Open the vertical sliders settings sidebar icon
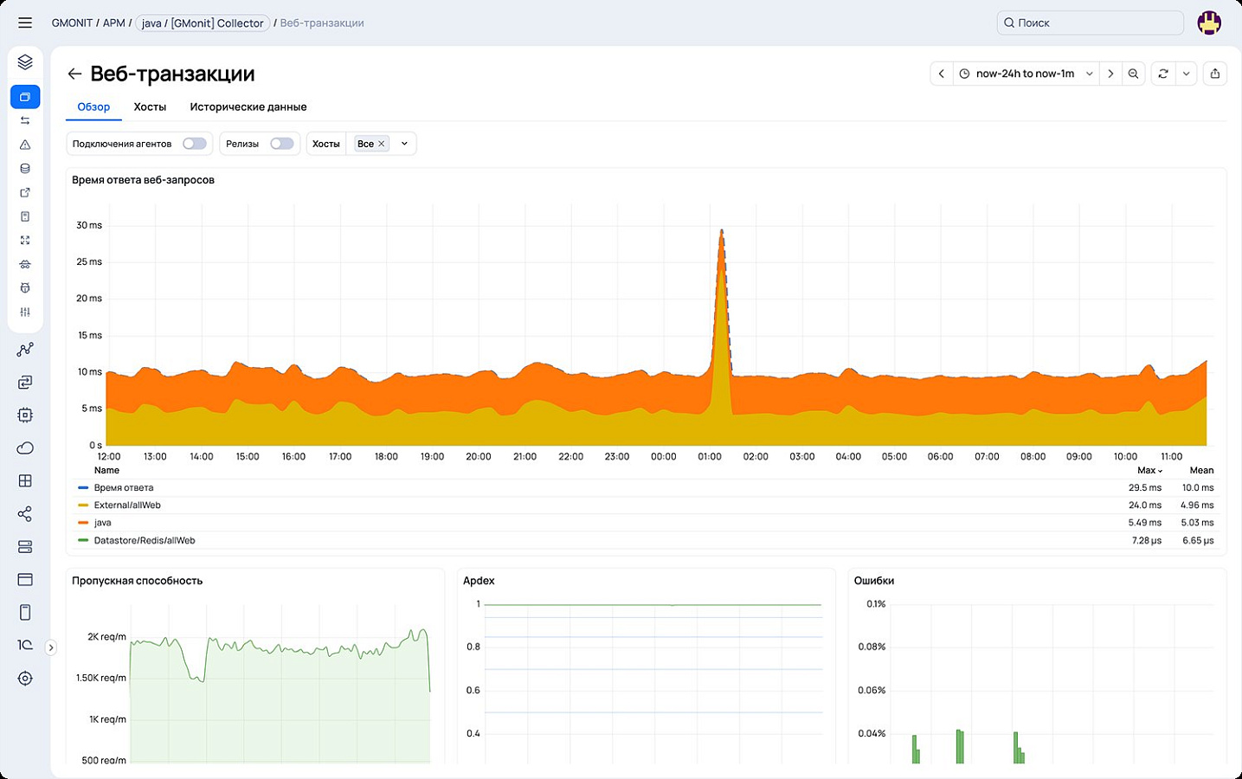This screenshot has height=779, width=1242. tap(25, 312)
